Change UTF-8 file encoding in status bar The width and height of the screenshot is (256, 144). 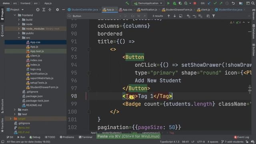coord(201,142)
